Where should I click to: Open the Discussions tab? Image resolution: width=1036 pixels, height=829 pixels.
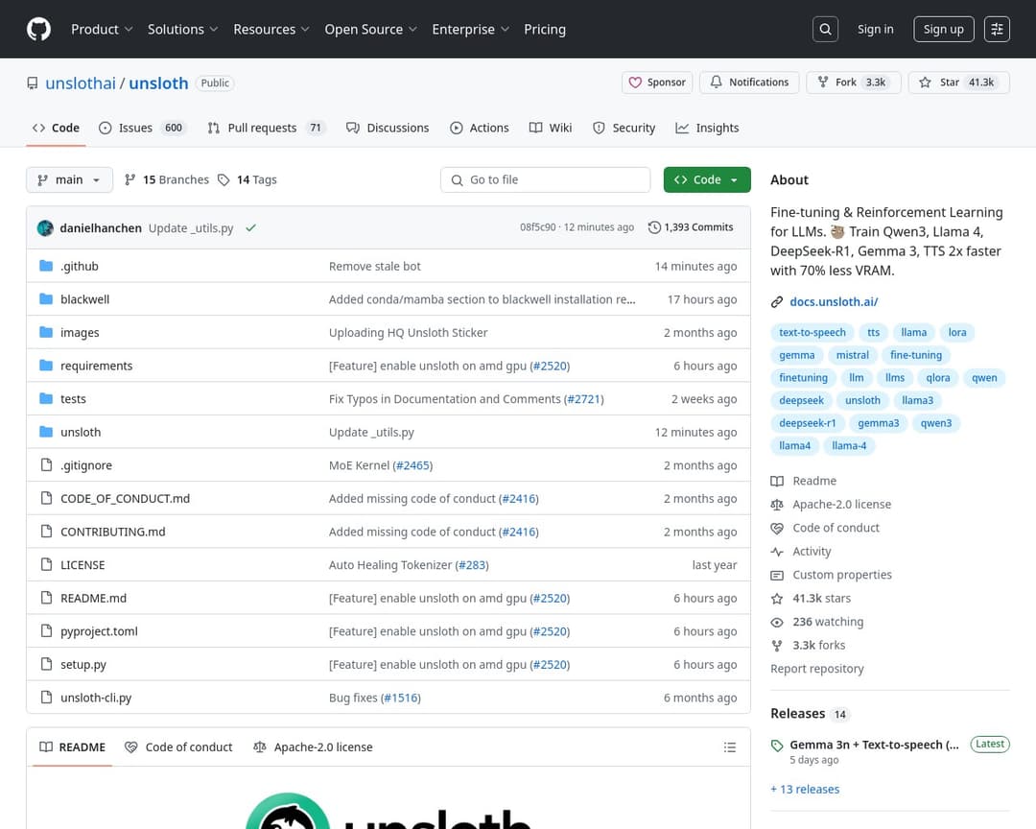click(x=388, y=128)
